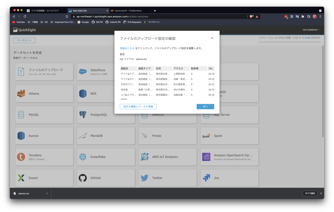Select the New Data Set browser tab
Screen dimensions: 334x212
[88, 11]
